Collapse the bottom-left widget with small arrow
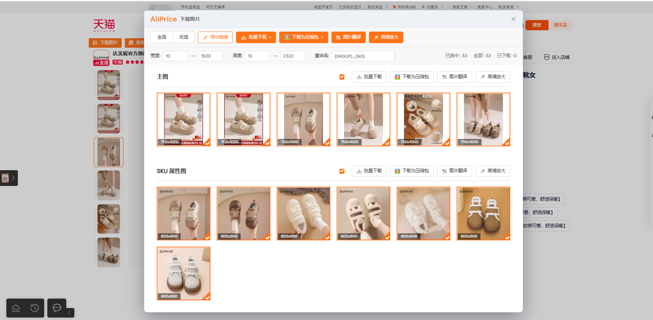This screenshot has height=320, width=653. tap(69, 313)
